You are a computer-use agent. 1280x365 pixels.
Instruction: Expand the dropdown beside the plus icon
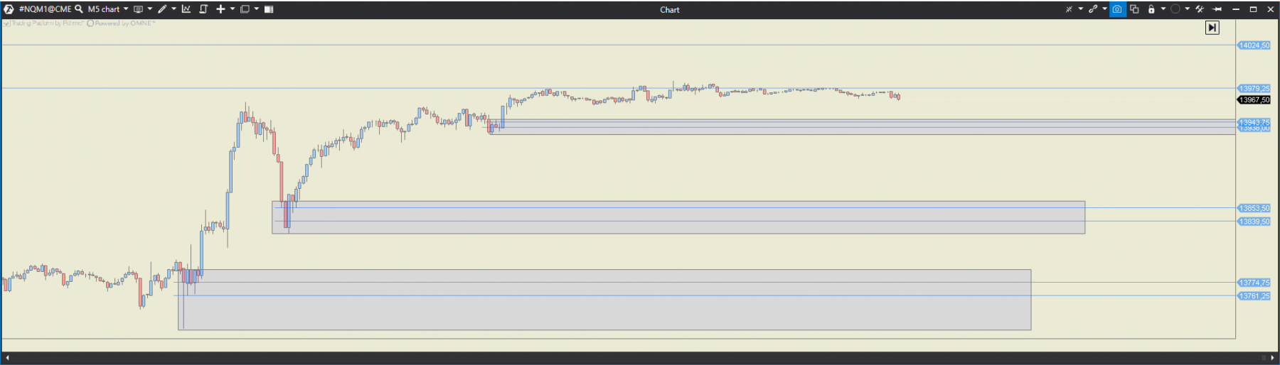coord(233,9)
